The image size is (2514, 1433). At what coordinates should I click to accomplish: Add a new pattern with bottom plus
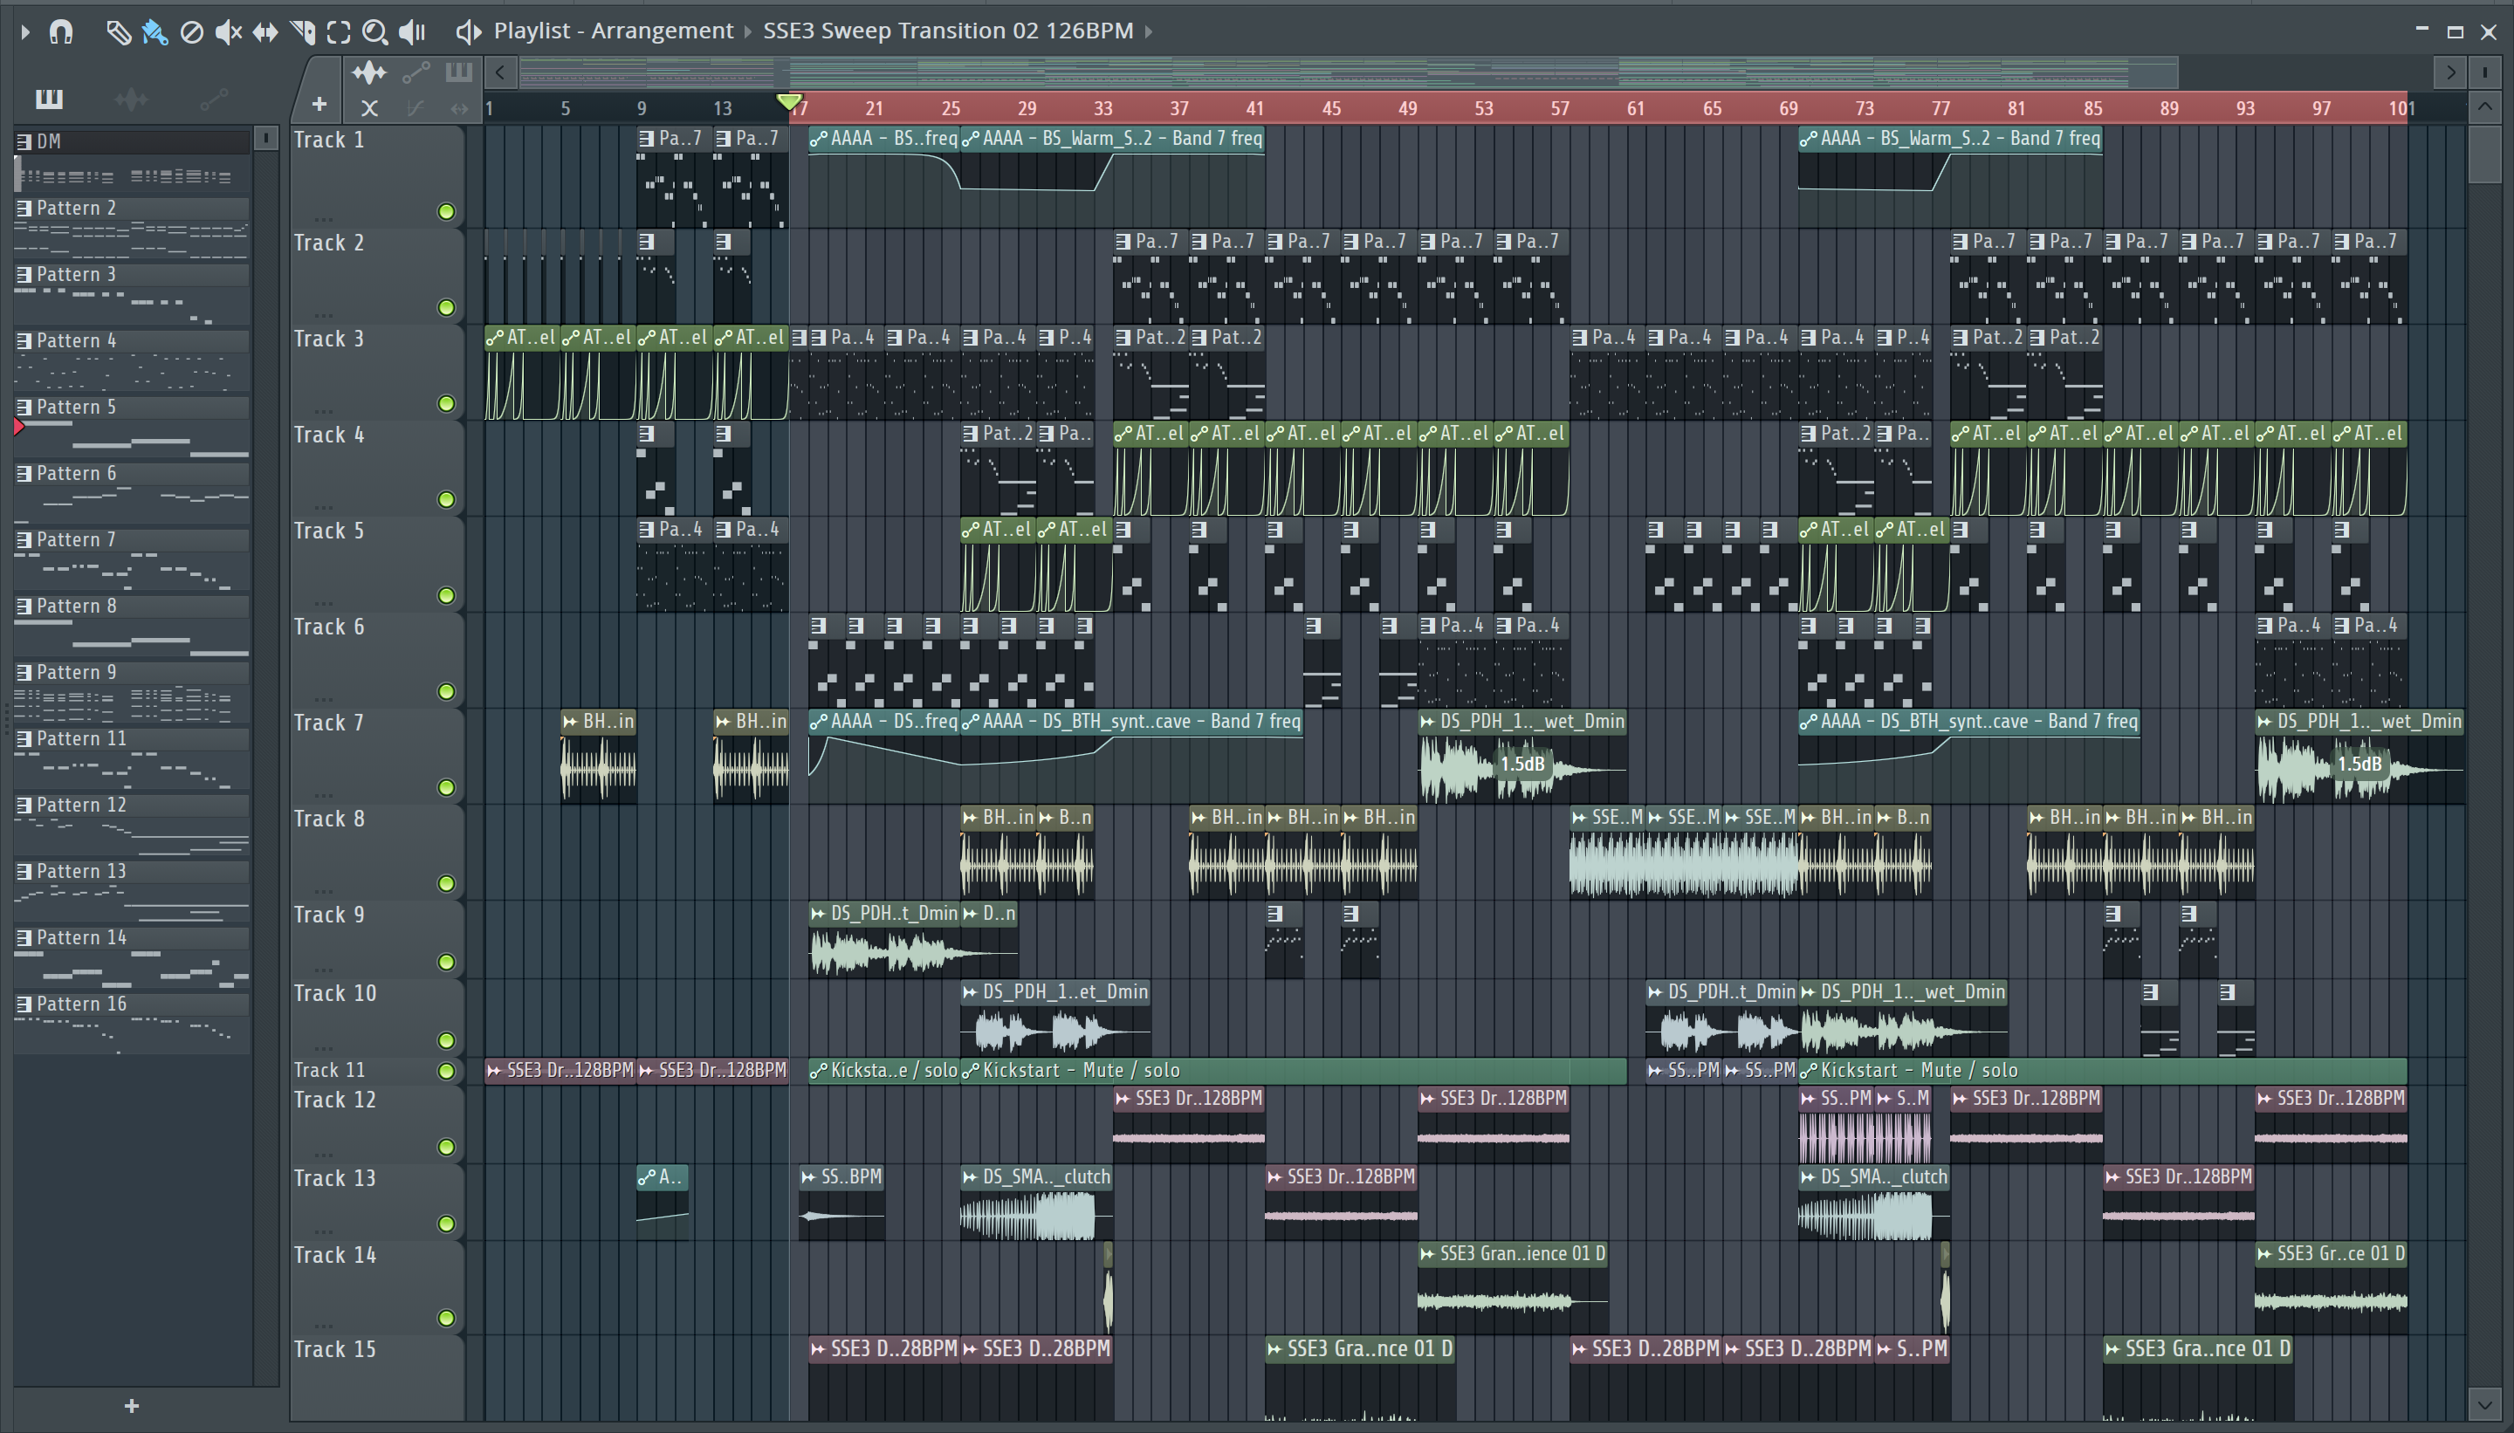click(x=132, y=1407)
